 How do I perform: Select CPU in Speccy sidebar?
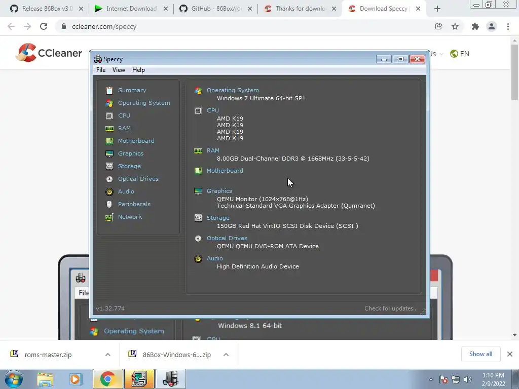(124, 115)
